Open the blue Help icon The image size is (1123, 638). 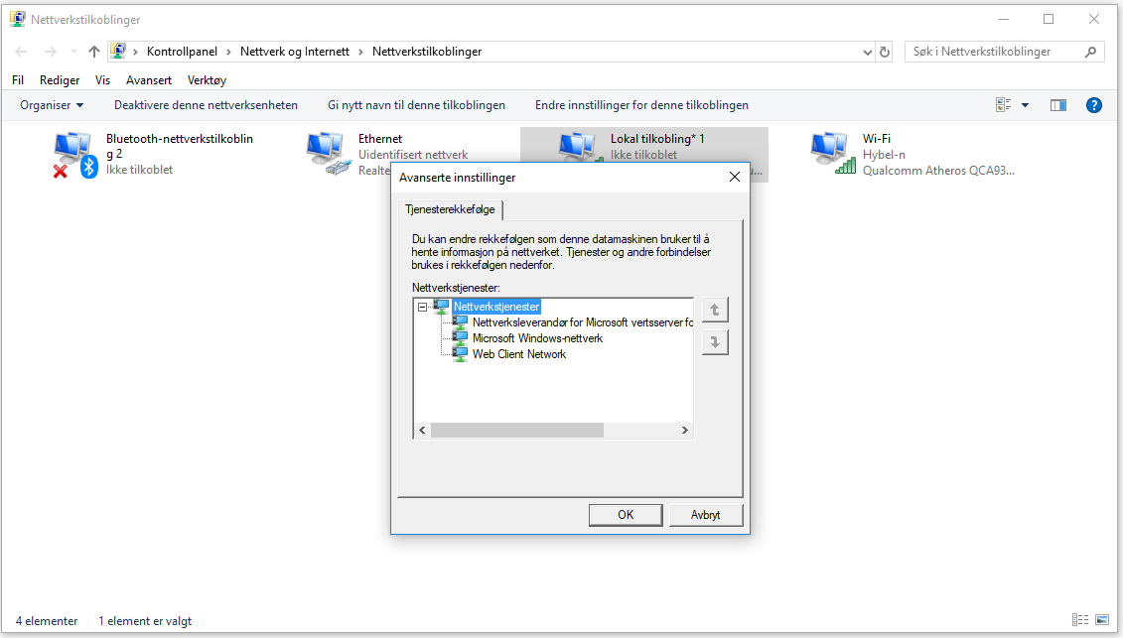(1093, 105)
